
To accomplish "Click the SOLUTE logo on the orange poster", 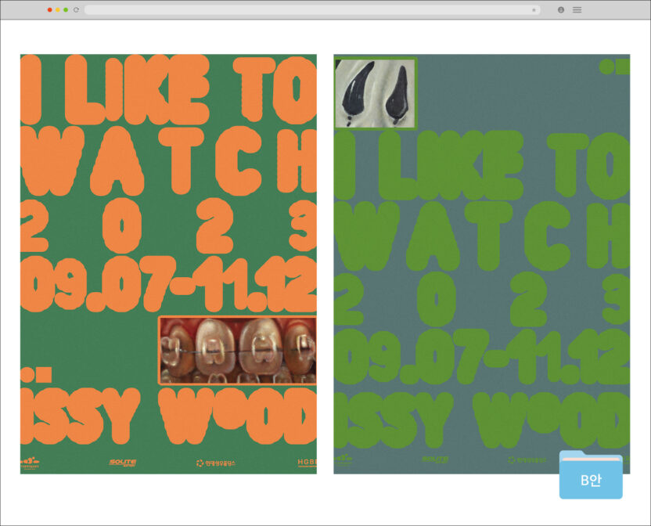I will click(x=123, y=462).
